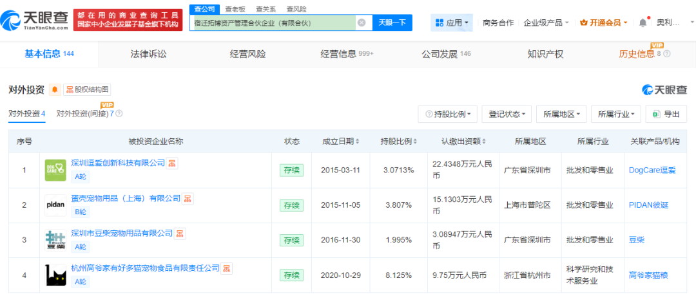Image resolution: width=696 pixels, height=294 pixels.
Task: Switch to the 对外投资(间接) sub-tab
Action: tap(84, 114)
